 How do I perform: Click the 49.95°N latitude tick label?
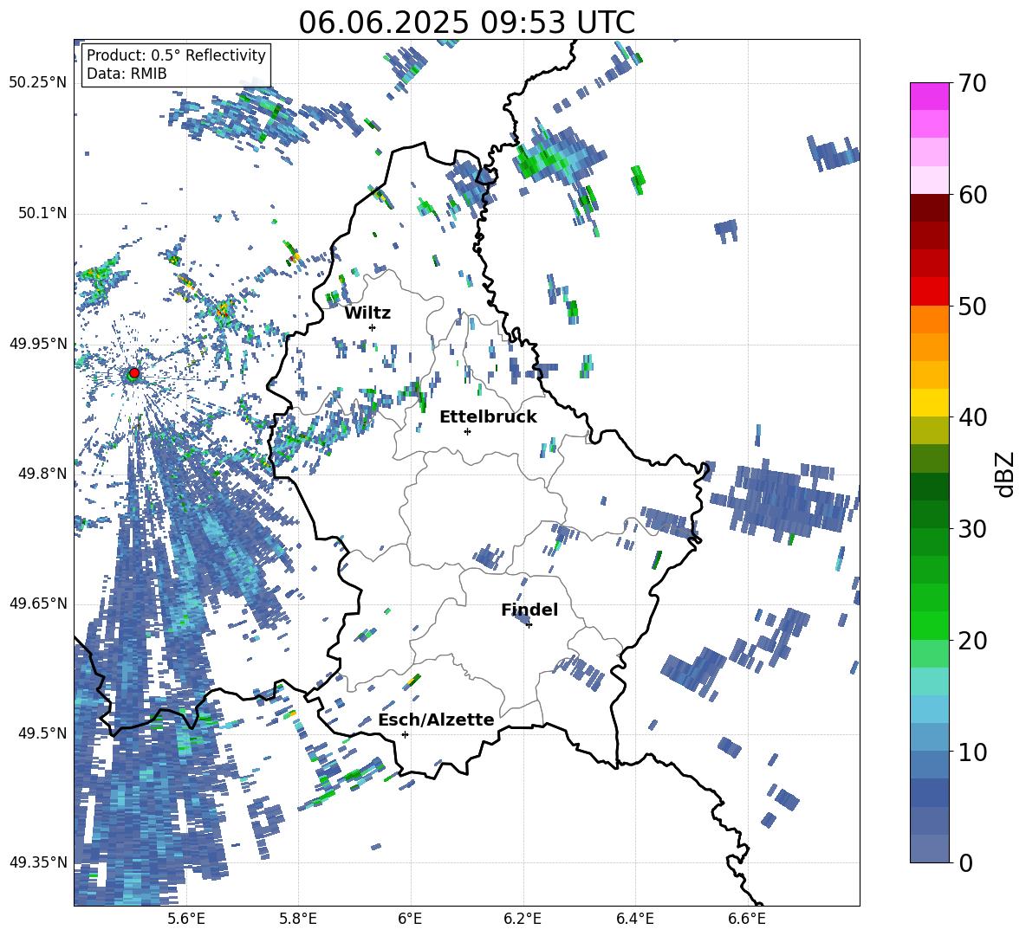point(38,344)
